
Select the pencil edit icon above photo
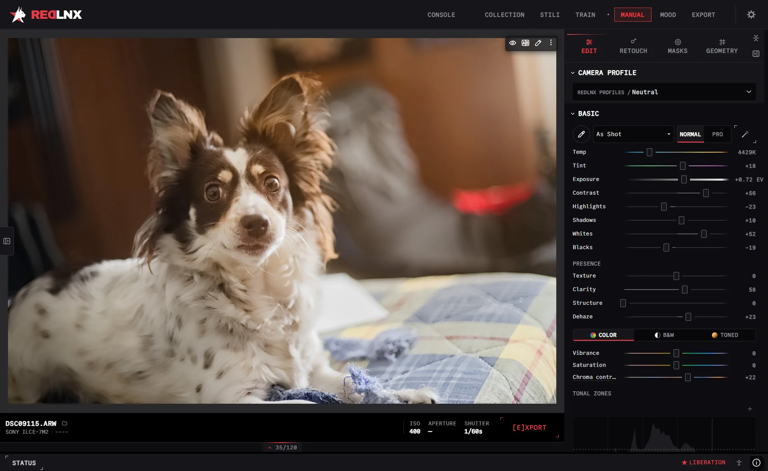pyautogui.click(x=538, y=43)
